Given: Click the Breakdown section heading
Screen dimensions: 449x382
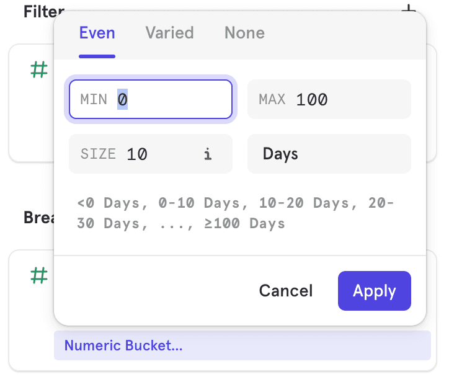Looking at the screenshot, I should [37, 218].
